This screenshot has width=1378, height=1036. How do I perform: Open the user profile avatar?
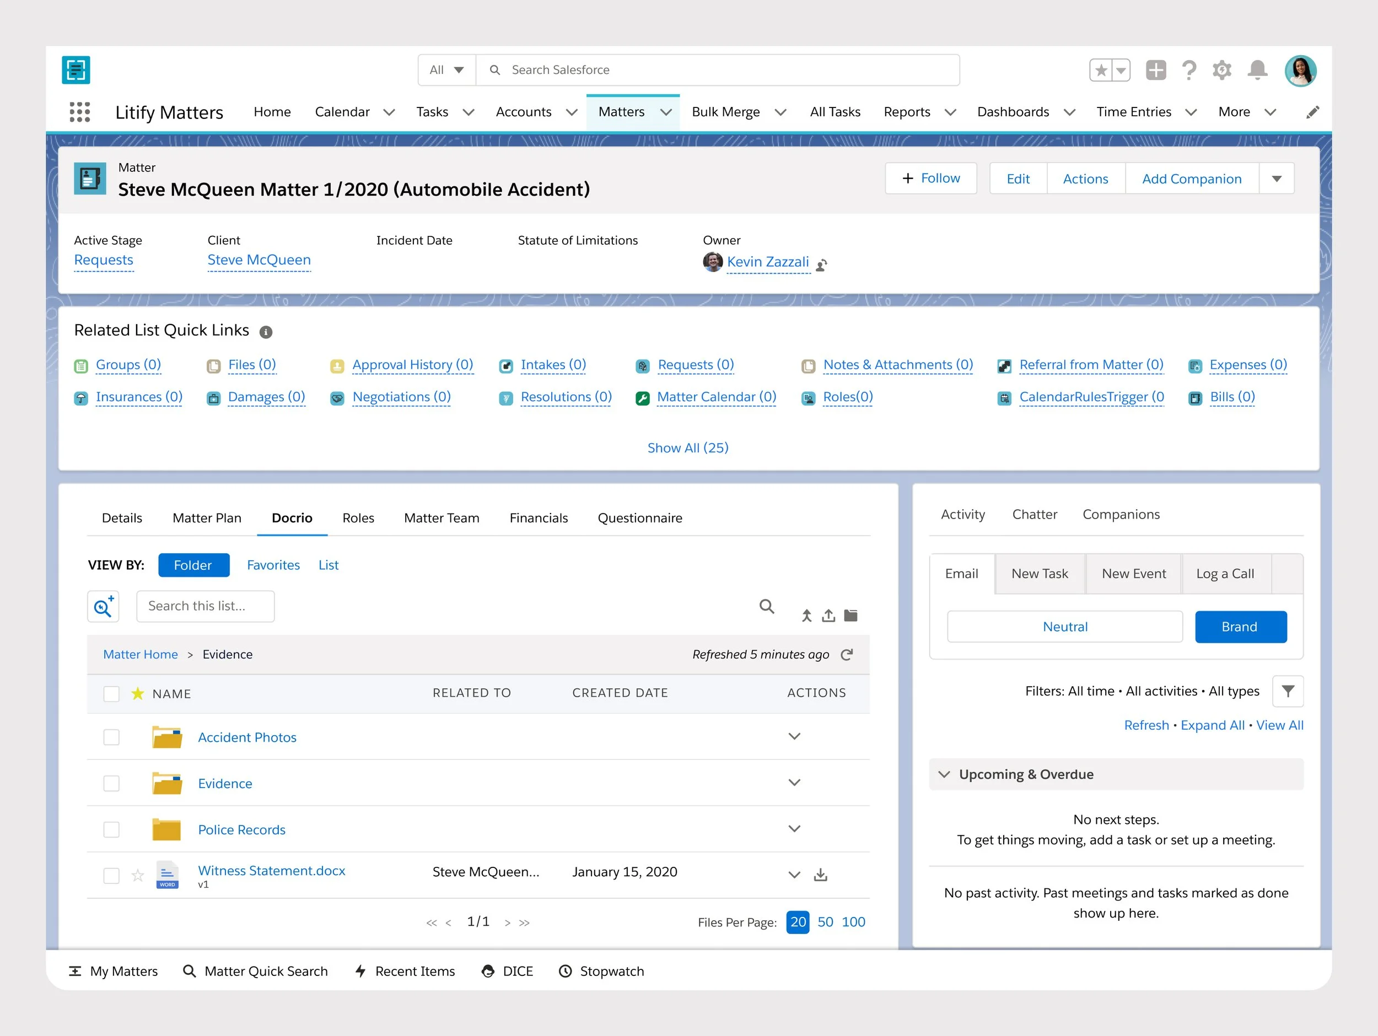pyautogui.click(x=1300, y=71)
